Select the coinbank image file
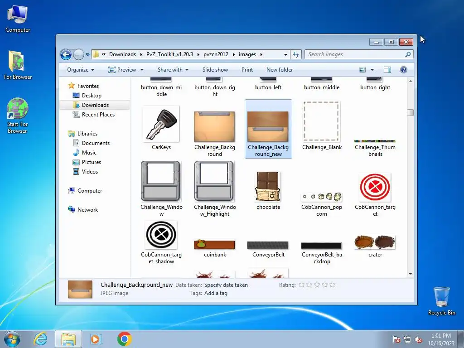 tap(214, 248)
